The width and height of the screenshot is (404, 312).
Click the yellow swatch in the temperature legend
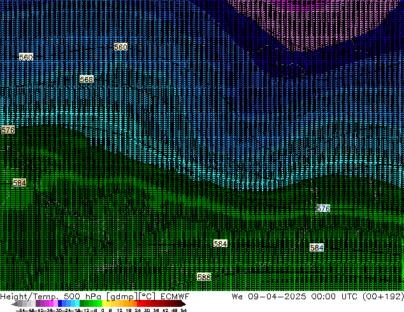(x=104, y=303)
